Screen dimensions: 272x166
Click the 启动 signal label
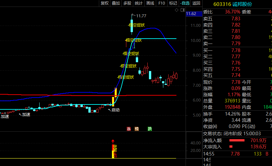116,110
